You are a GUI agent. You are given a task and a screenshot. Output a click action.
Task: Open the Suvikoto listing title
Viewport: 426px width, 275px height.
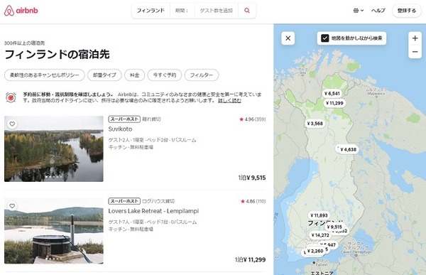click(120, 129)
